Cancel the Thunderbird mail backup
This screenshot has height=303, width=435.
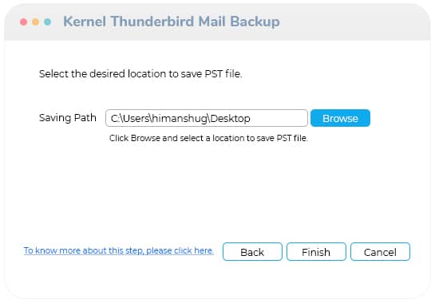tap(380, 252)
